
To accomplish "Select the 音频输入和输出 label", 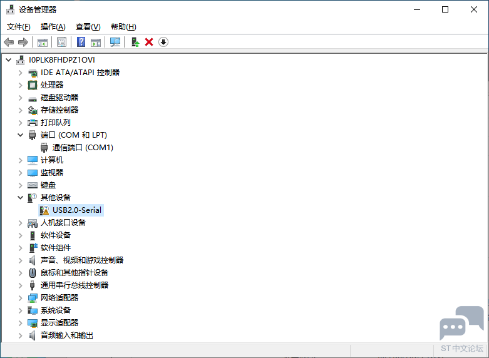I will (x=67, y=335).
